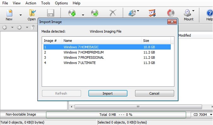Click the 10.8 GB size value
This screenshot has height=125, width=213.
(149, 47)
